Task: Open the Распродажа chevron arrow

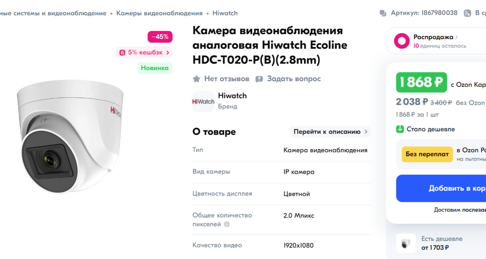Action: coord(457,37)
